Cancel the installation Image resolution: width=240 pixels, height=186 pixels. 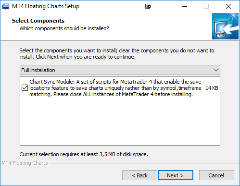216,175
